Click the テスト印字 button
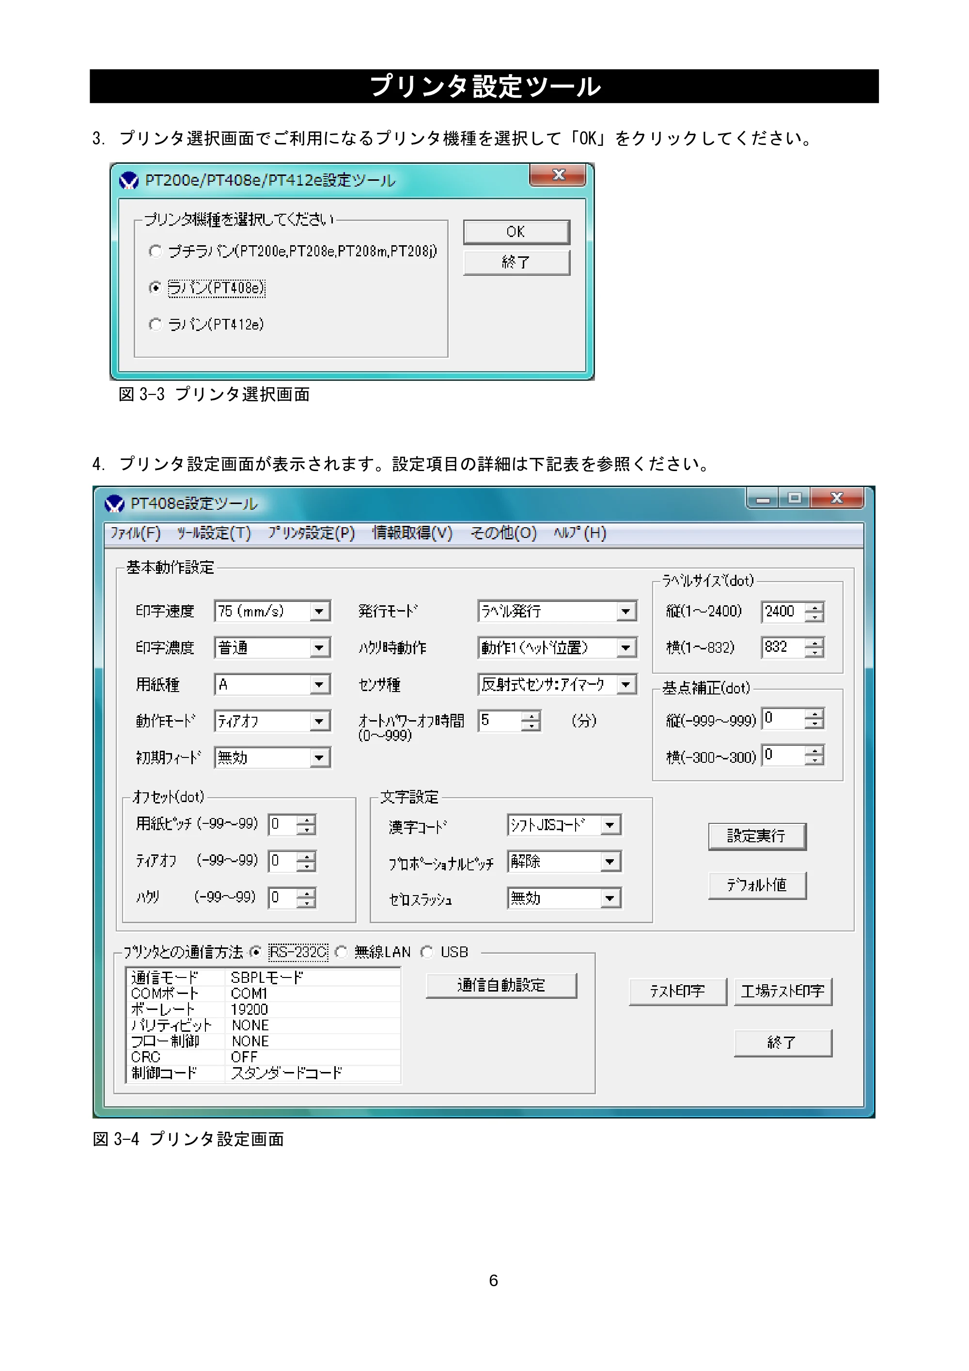 tap(678, 992)
